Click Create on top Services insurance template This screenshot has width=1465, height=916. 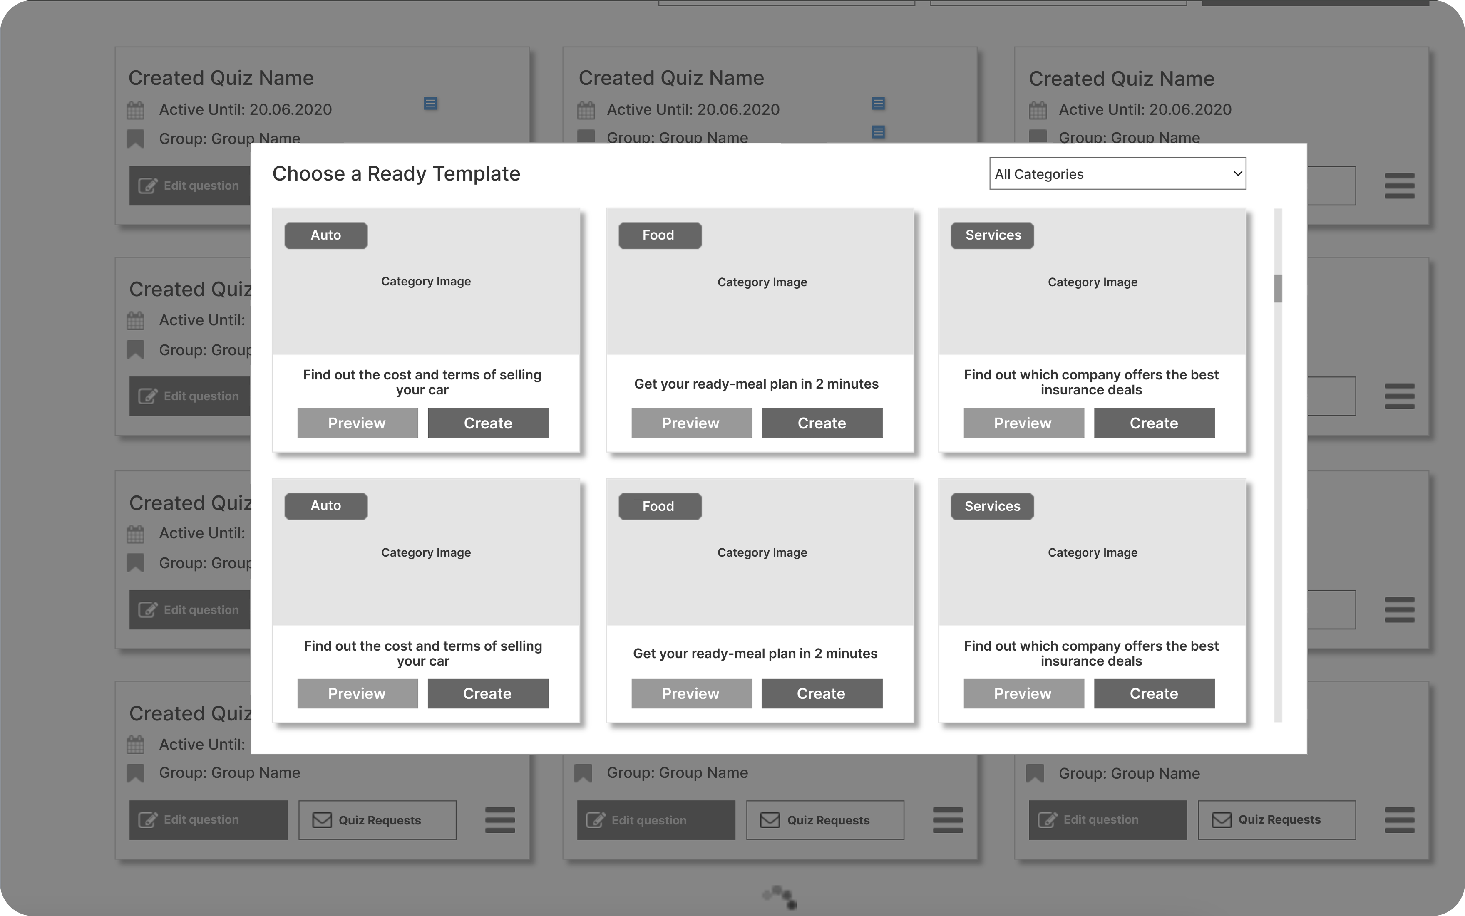tap(1153, 423)
